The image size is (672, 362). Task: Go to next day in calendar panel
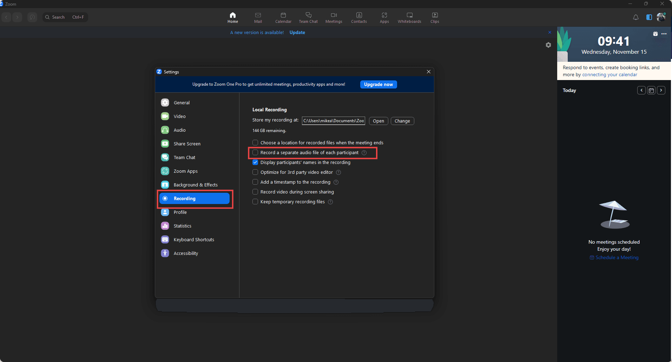click(661, 90)
